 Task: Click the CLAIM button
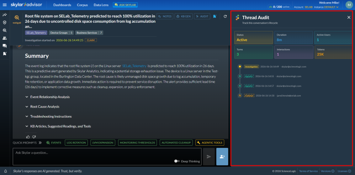click(x=91, y=40)
